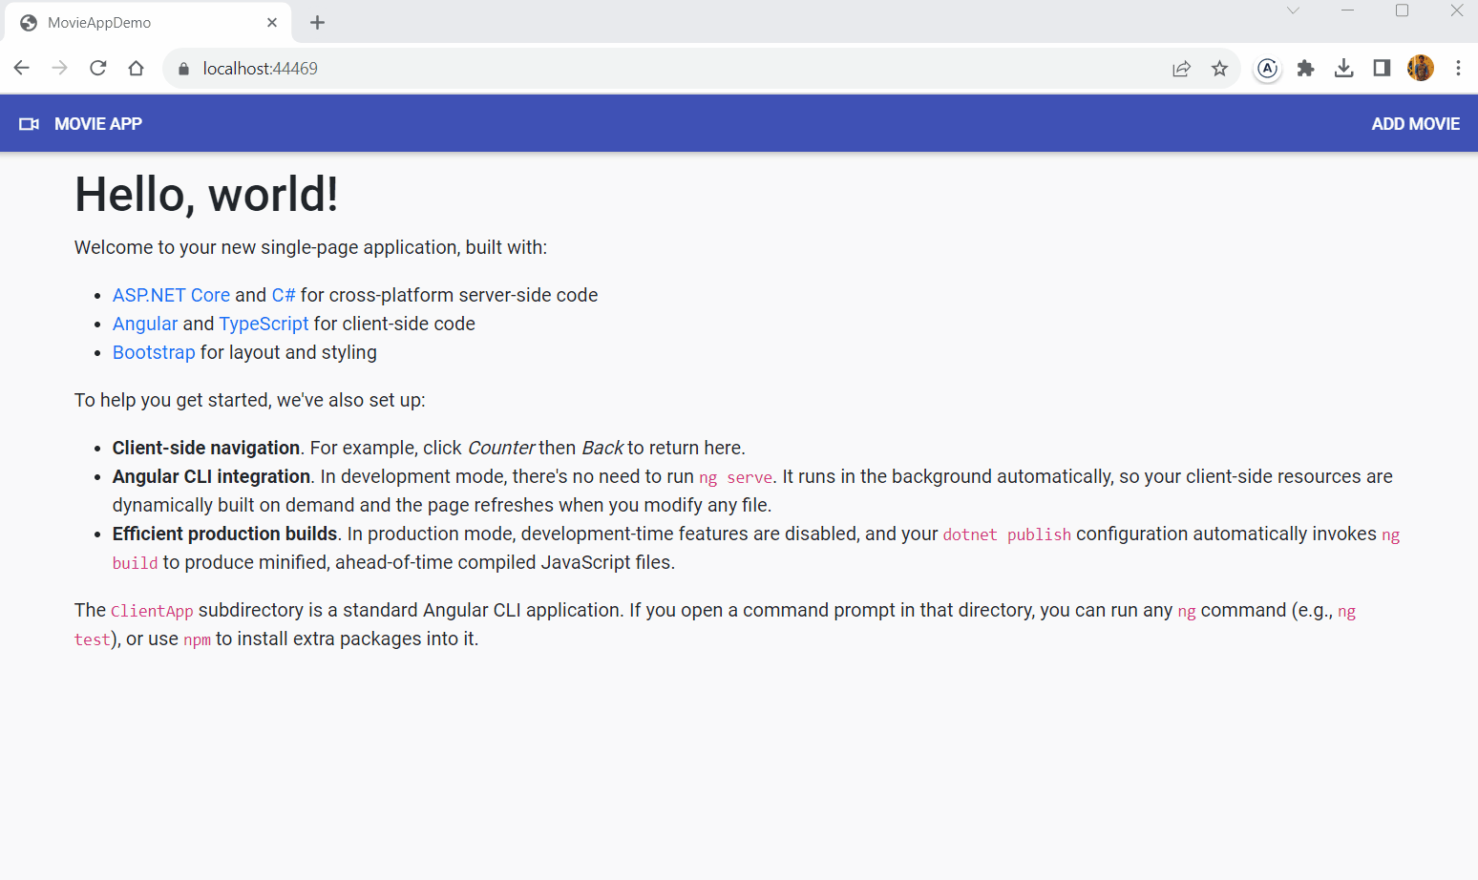Image resolution: width=1478 pixels, height=880 pixels.
Task: Bookmark this page with star icon
Action: [x=1219, y=69]
